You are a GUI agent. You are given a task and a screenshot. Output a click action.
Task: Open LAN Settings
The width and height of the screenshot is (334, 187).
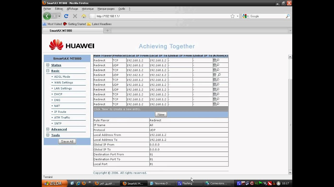coord(63,88)
